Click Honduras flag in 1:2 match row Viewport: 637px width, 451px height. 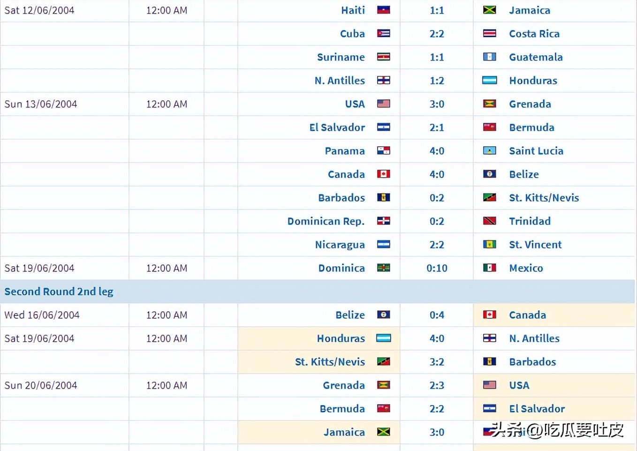tap(489, 80)
